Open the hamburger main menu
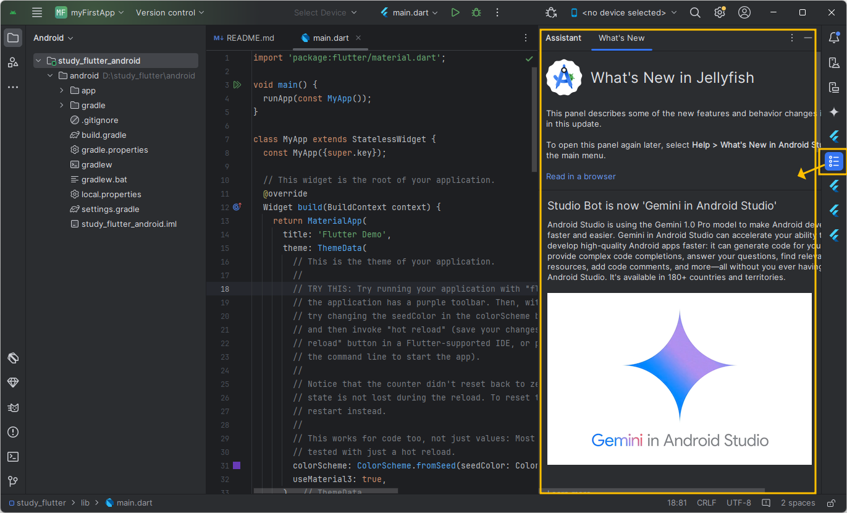 coord(37,12)
